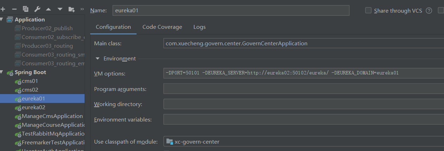Add a new run configuration with plus icon
444x151 pixels.
coord(3,9)
